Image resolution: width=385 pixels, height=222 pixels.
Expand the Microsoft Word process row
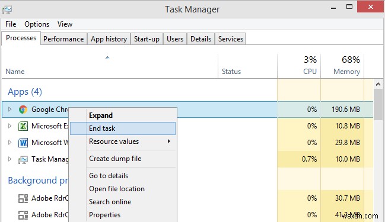9,142
